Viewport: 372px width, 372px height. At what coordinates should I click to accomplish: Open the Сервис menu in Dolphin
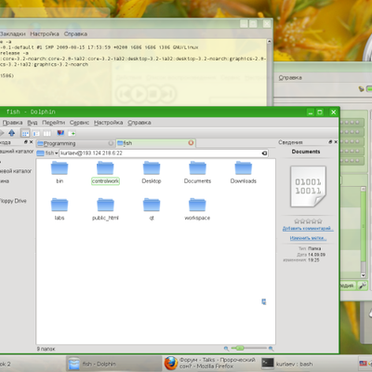pos(79,123)
